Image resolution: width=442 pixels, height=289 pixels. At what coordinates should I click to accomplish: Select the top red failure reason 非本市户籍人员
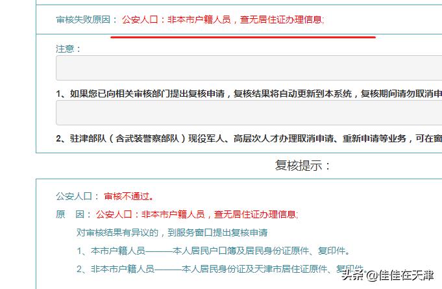[223, 19]
